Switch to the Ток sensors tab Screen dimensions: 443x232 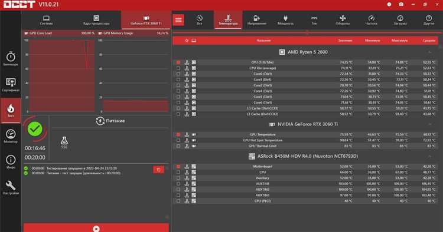point(314,20)
